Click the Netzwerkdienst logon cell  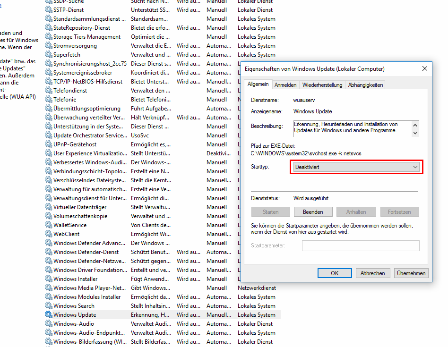click(257, 288)
